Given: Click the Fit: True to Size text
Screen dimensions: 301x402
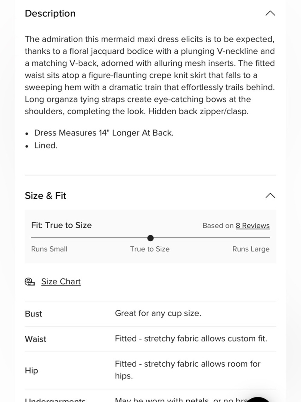Looking at the screenshot, I should tap(61, 225).
